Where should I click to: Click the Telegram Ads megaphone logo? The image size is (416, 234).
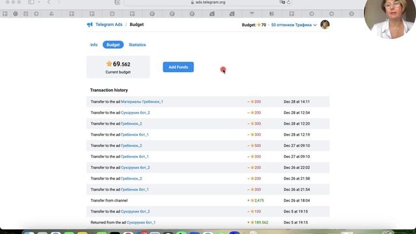pos(90,25)
